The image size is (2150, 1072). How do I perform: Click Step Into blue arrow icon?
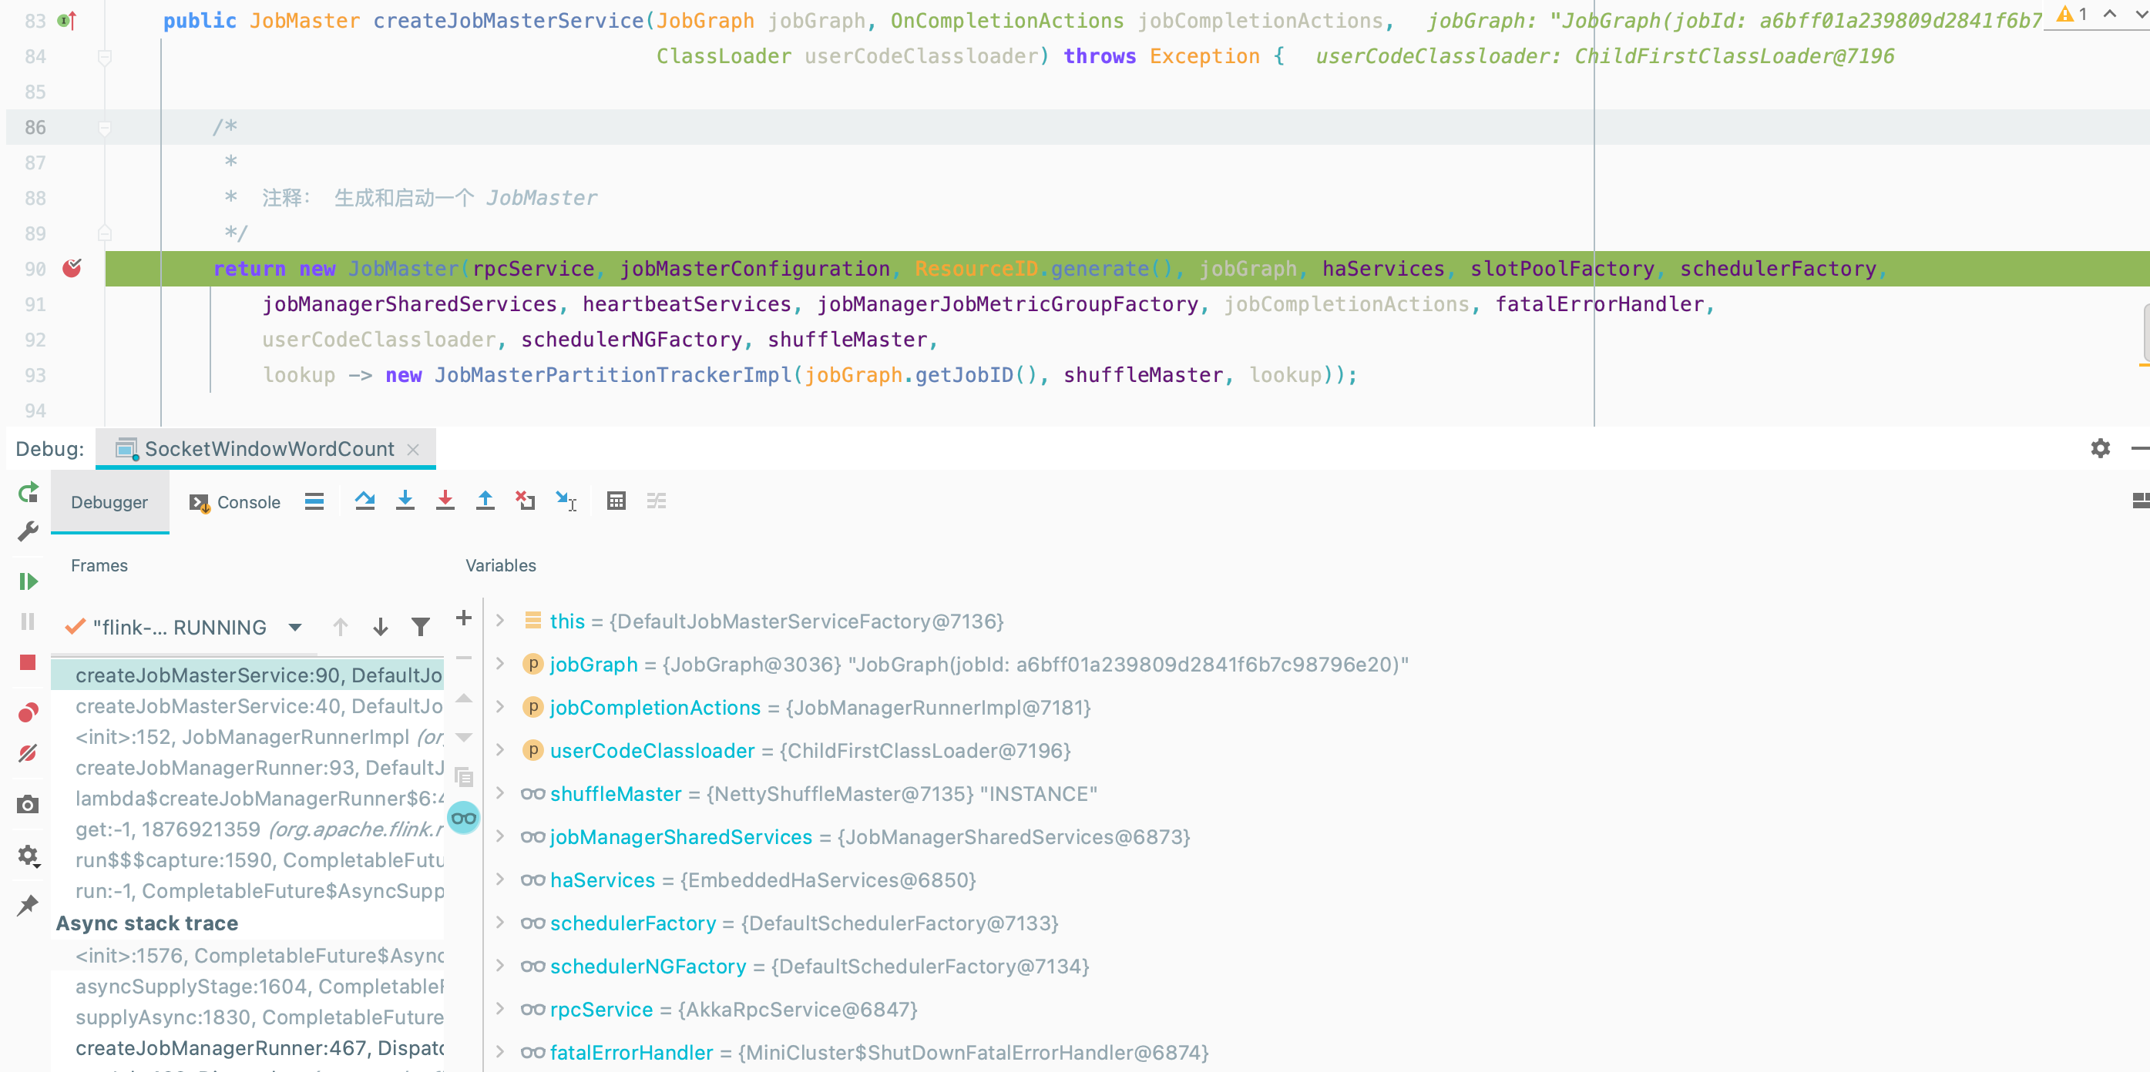[x=405, y=501]
